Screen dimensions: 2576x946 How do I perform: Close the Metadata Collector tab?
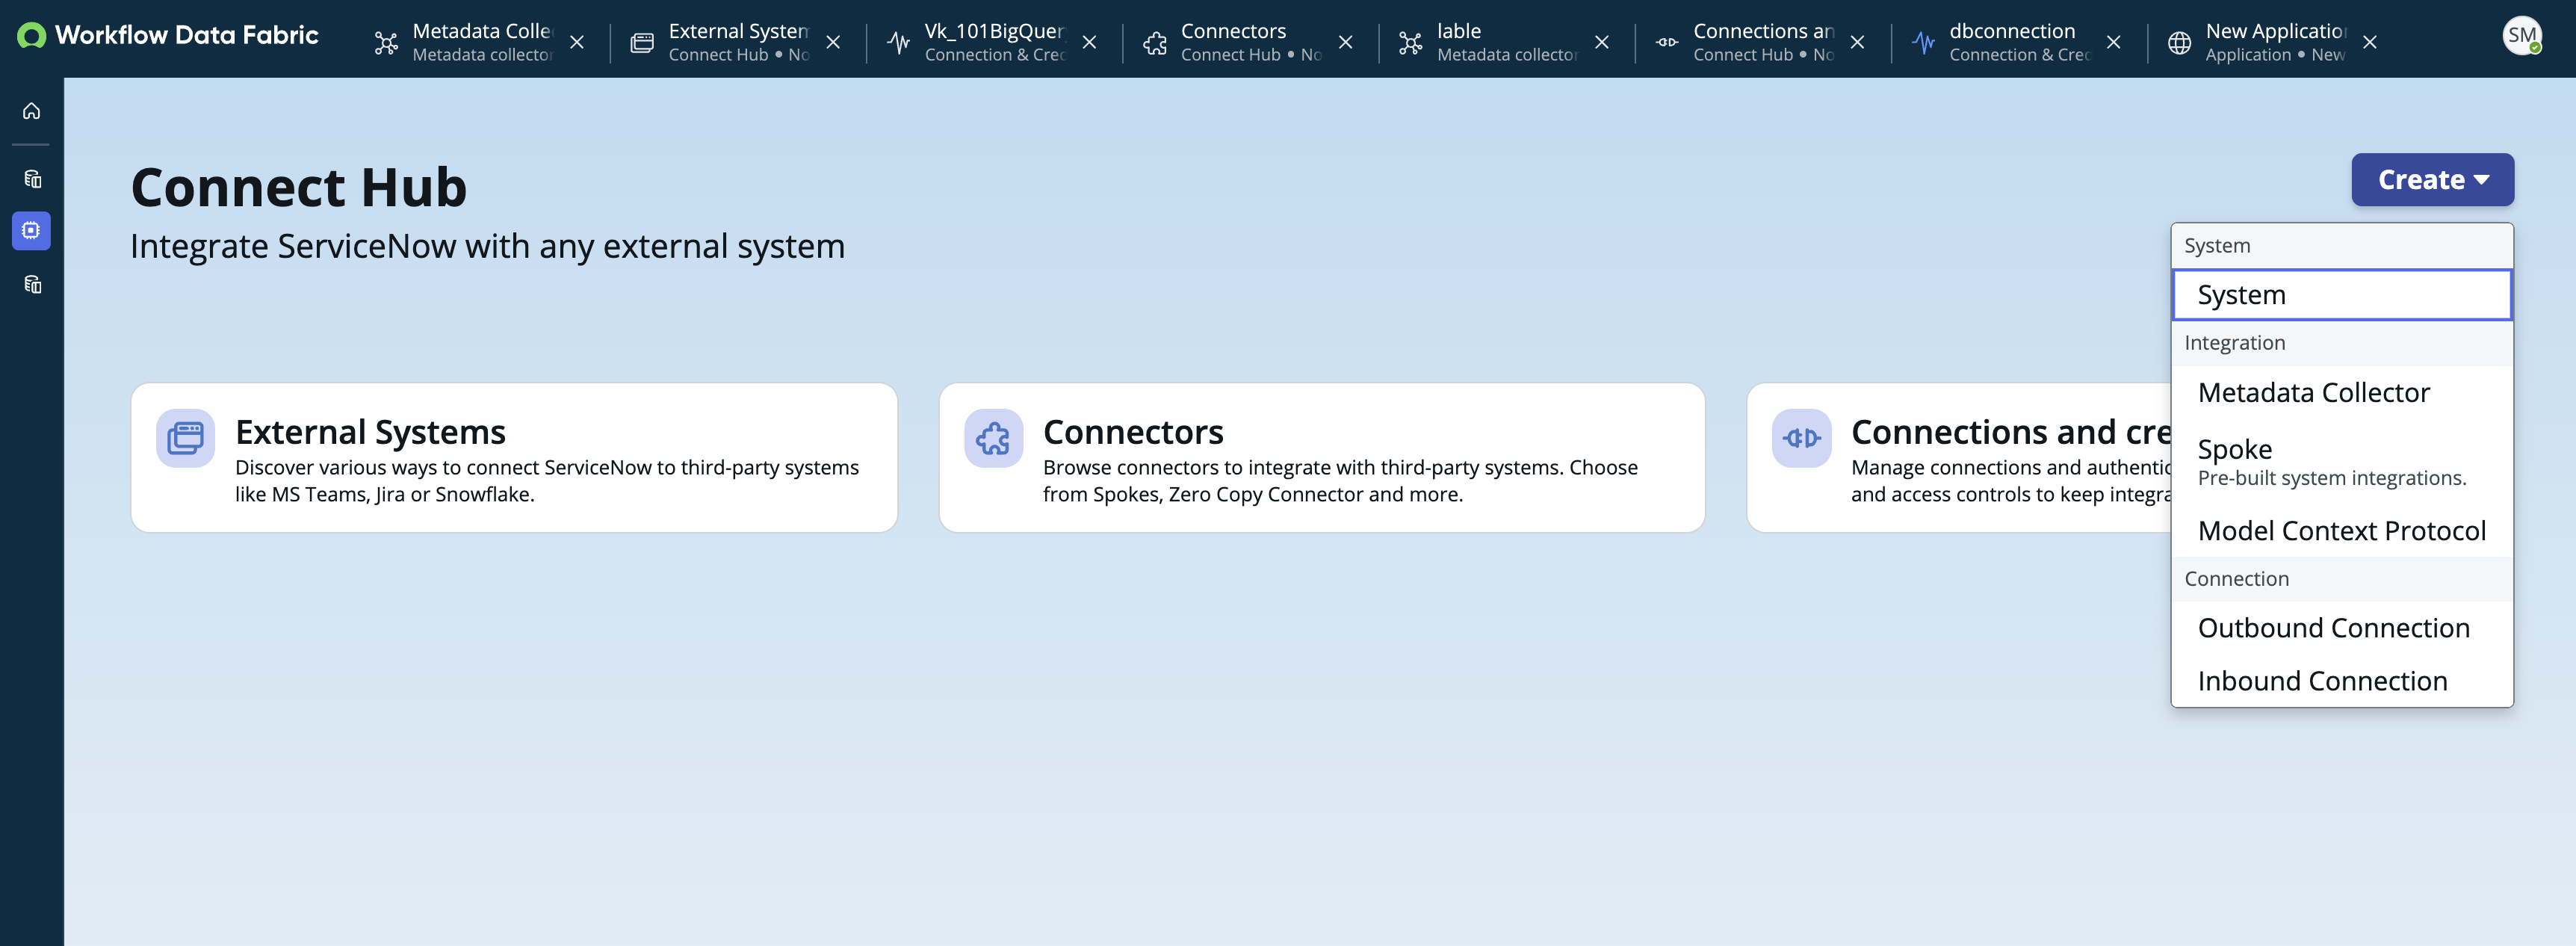point(577,43)
